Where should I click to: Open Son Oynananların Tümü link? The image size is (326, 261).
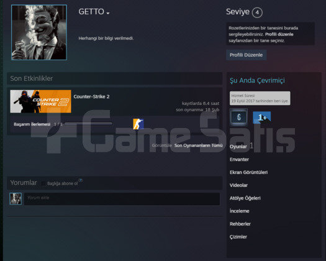point(198,145)
